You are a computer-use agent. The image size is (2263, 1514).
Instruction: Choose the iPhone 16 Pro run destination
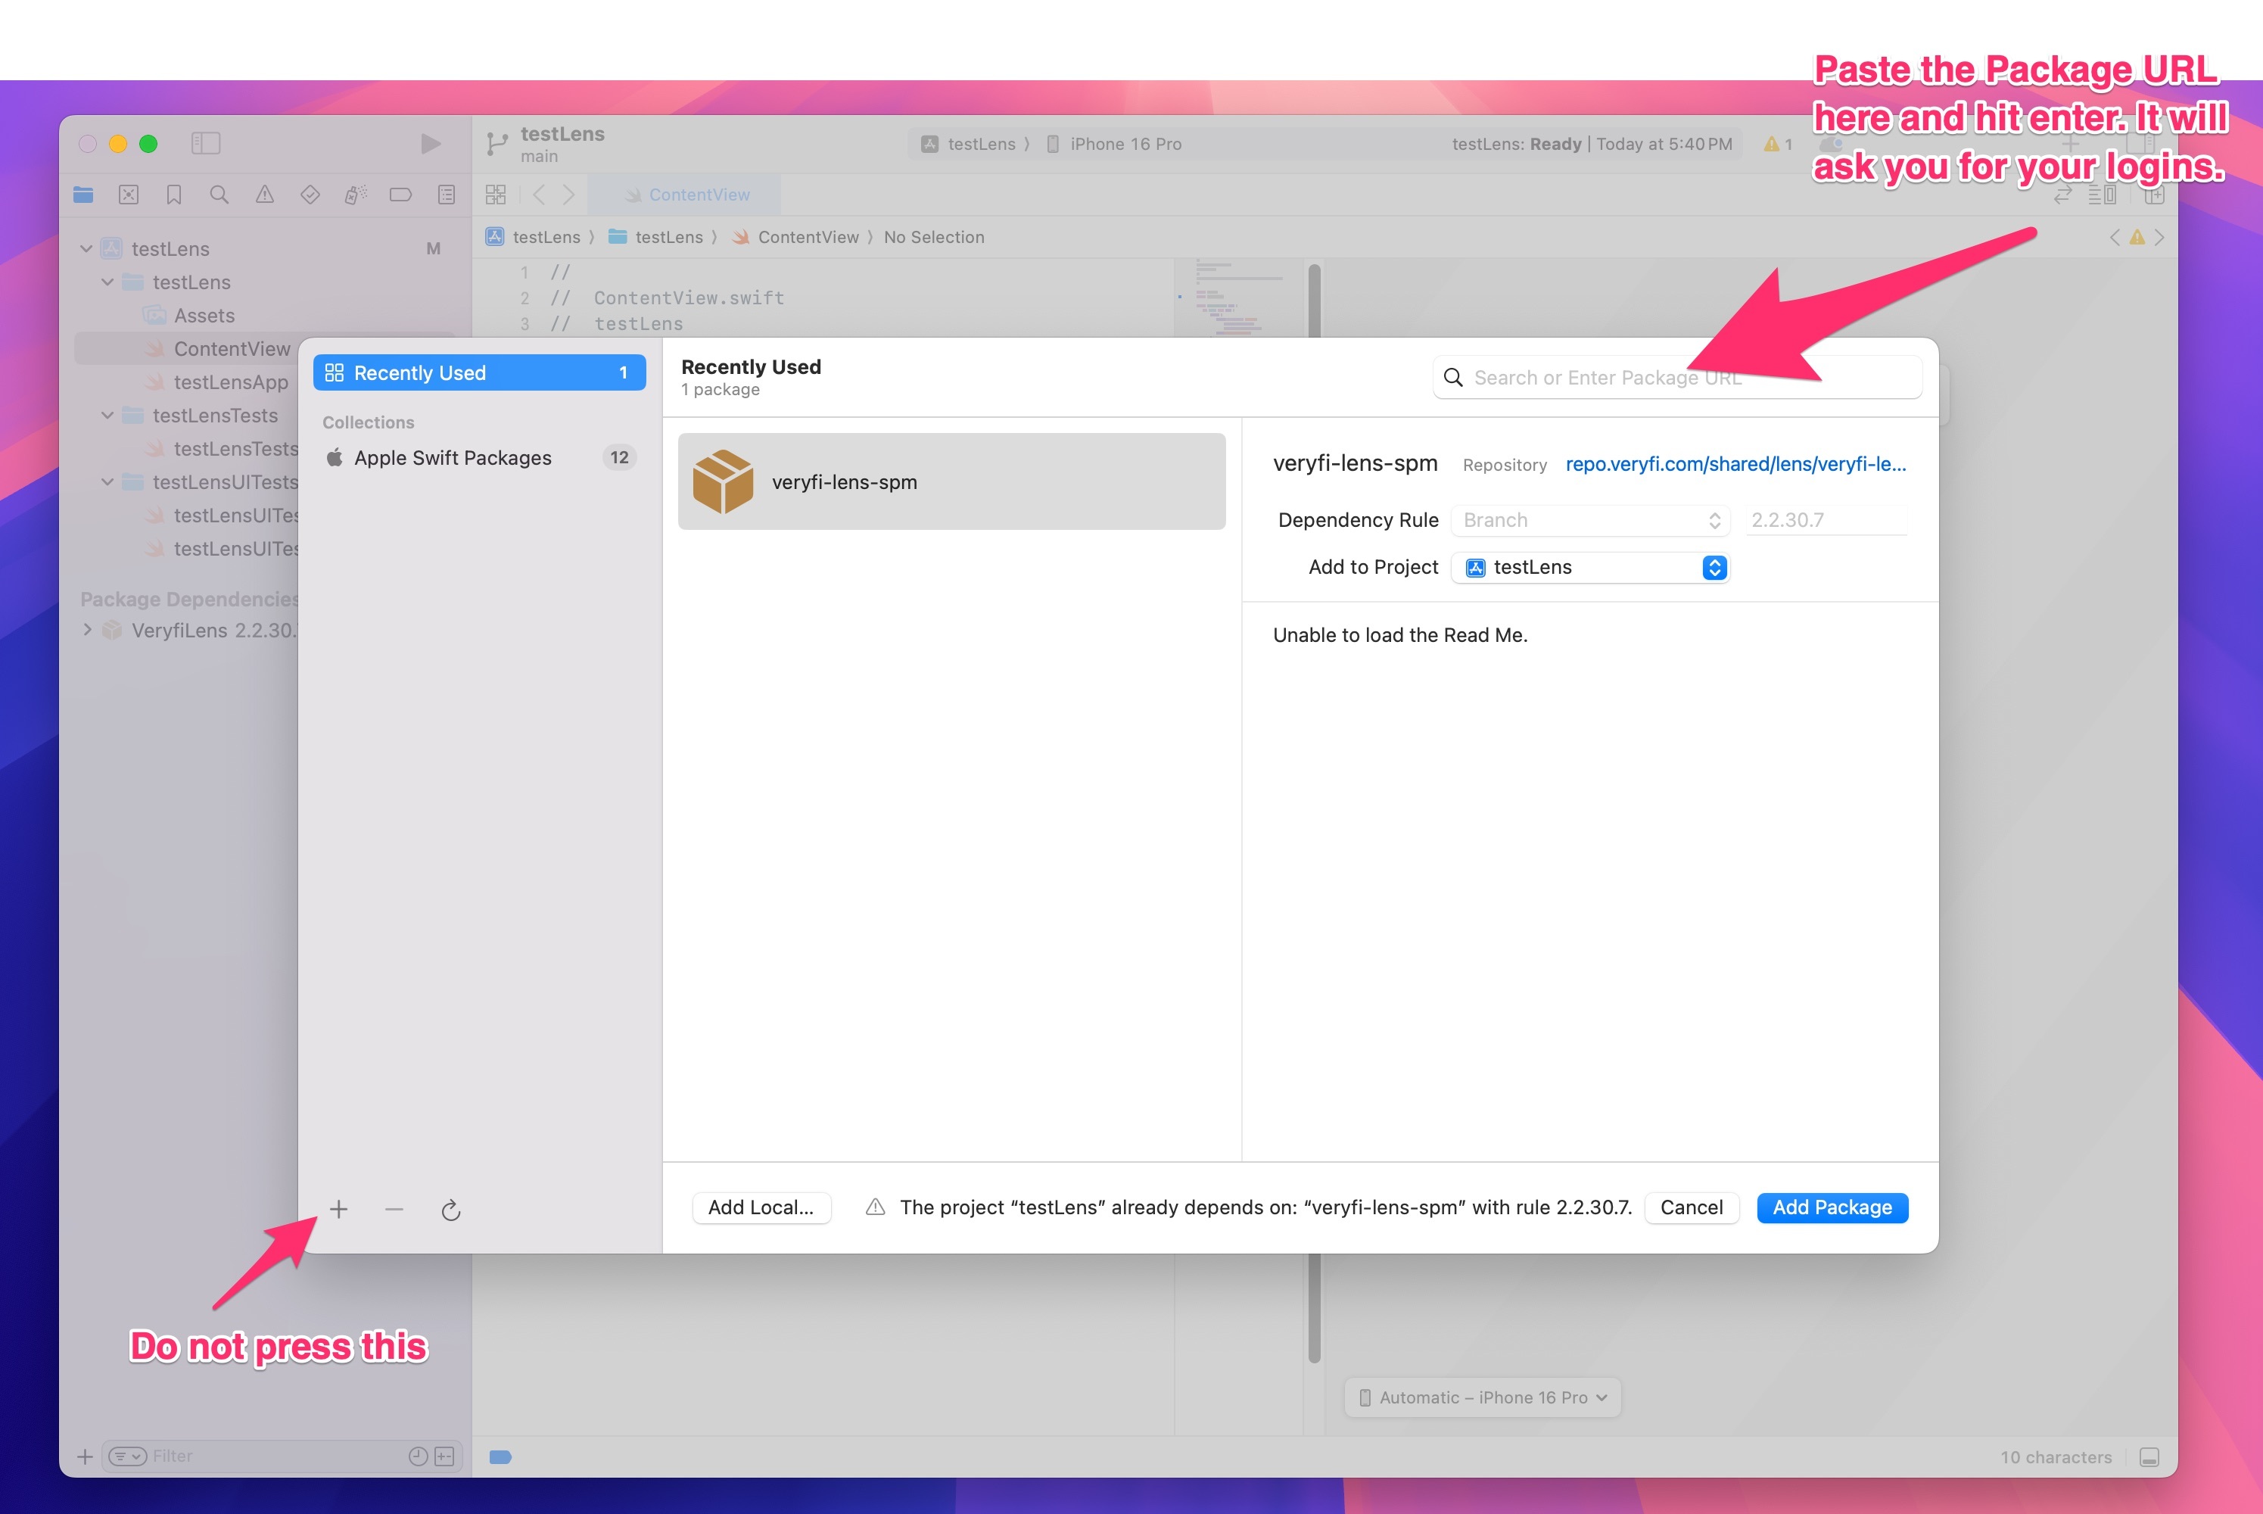(1115, 144)
